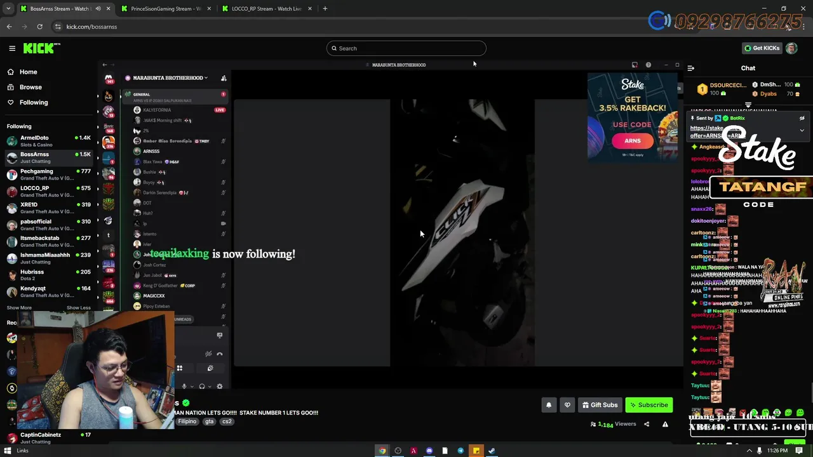The height and width of the screenshot is (457, 813).
Task: Open the Discord help question mark icon
Action: (648, 65)
